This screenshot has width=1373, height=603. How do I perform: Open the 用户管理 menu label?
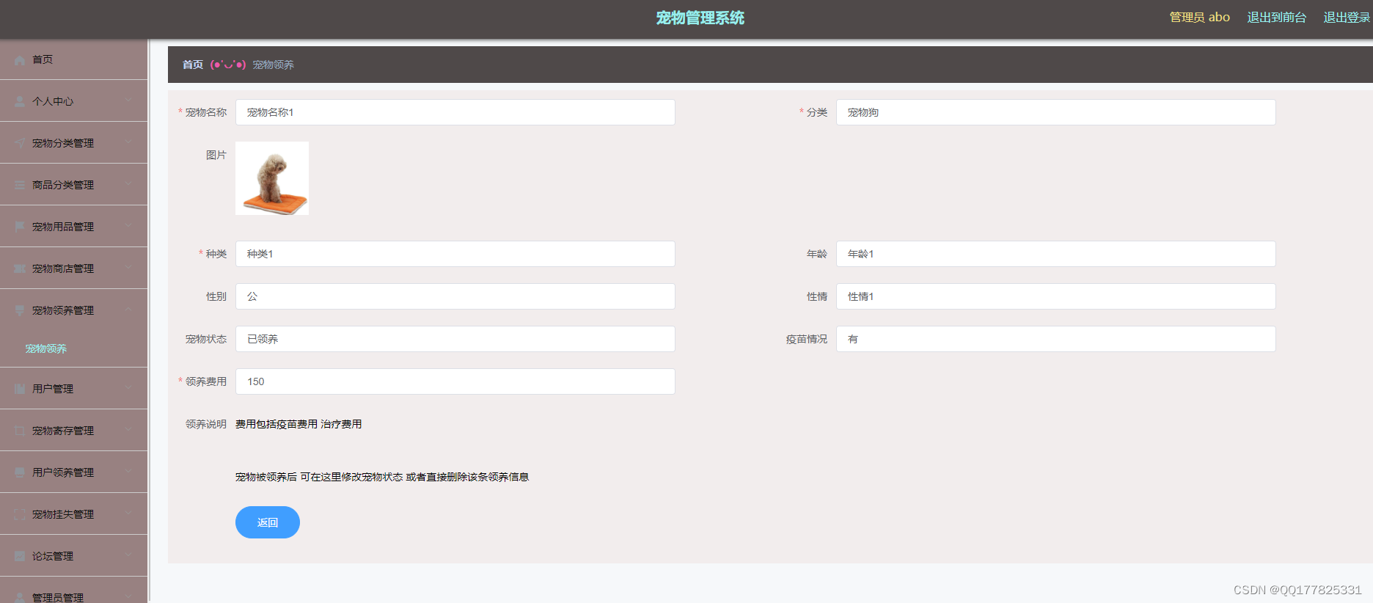[x=53, y=389]
